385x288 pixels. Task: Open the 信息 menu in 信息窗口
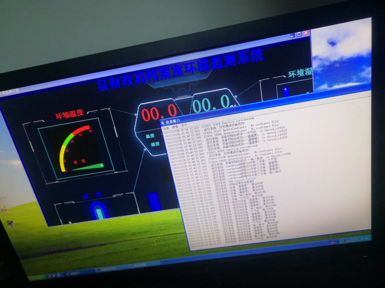click(166, 128)
